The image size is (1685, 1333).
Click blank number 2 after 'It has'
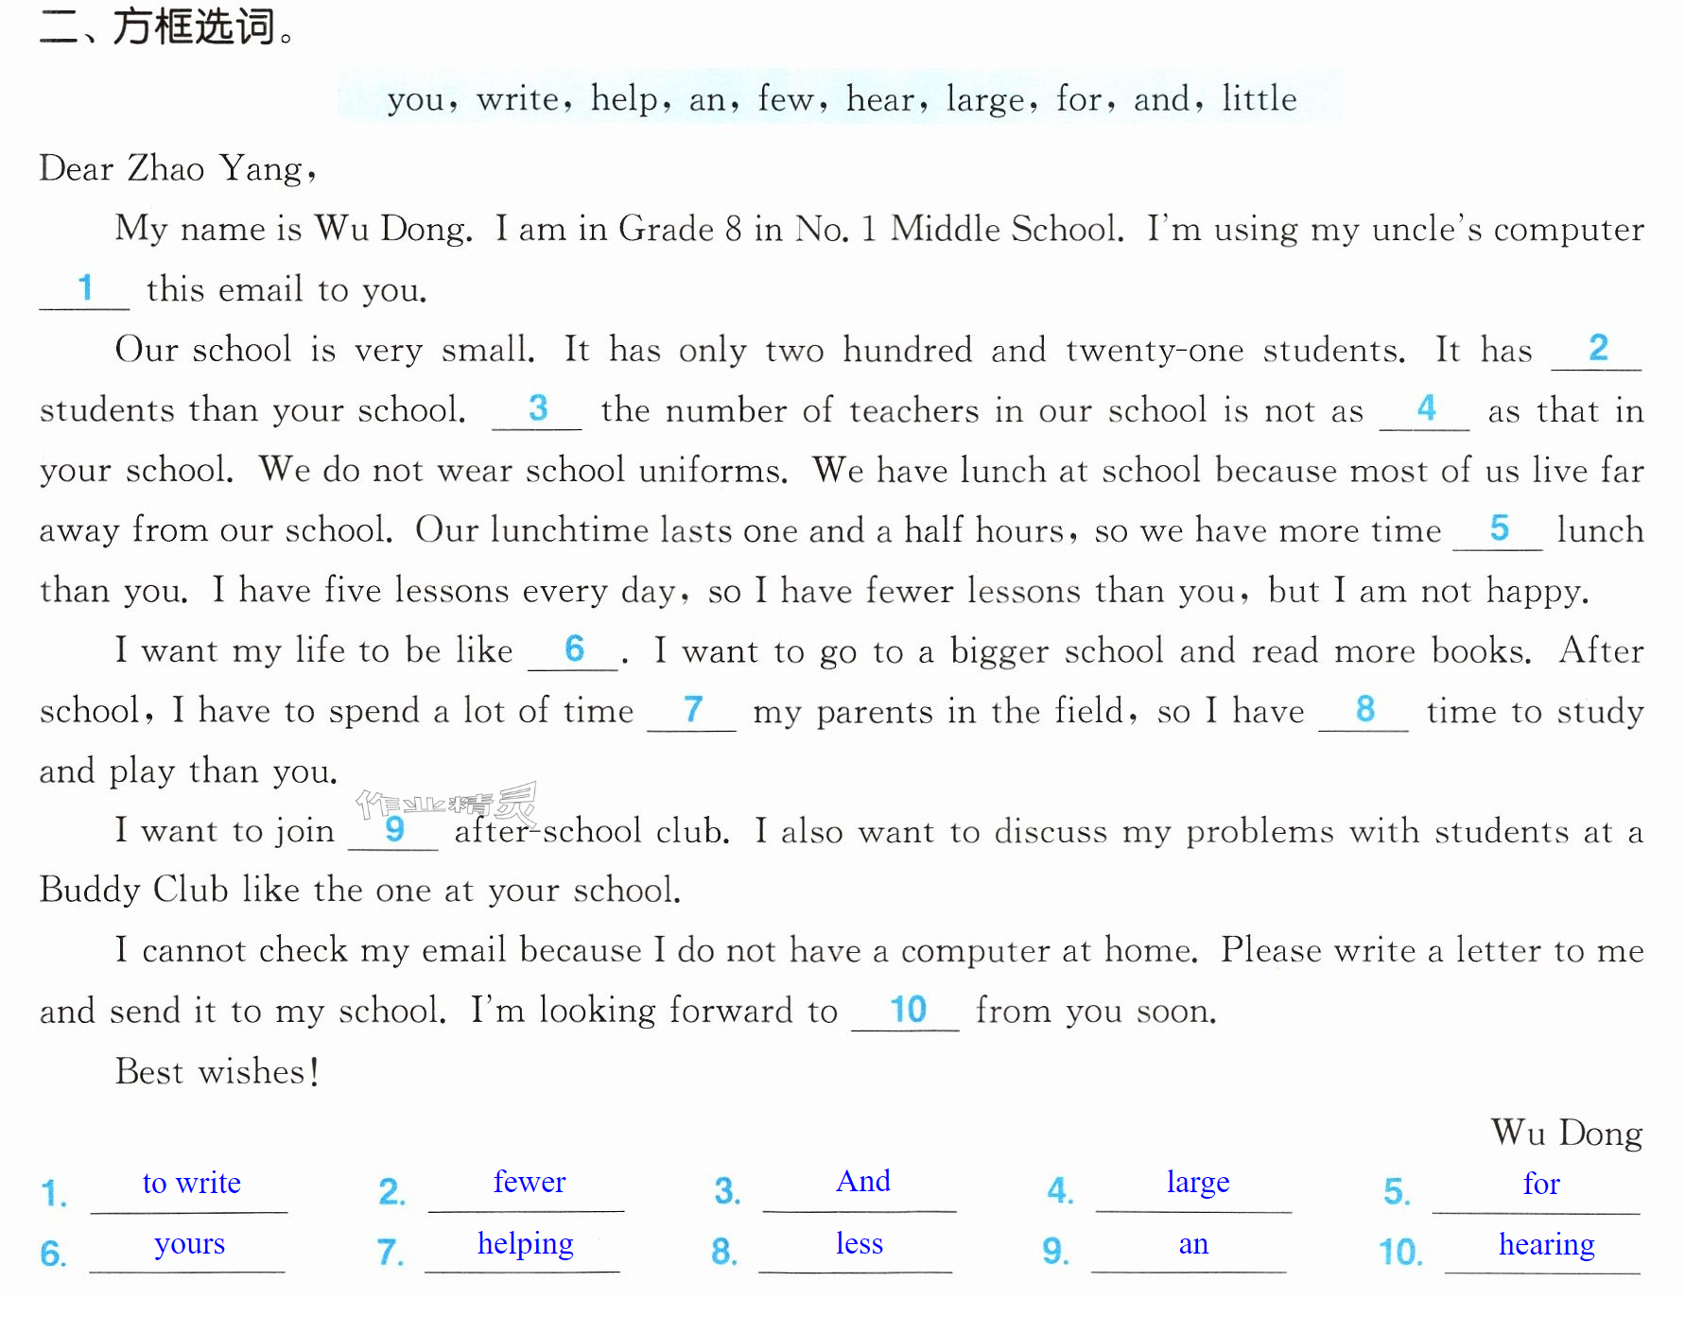[1596, 350]
